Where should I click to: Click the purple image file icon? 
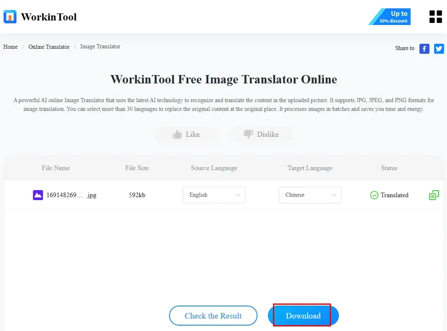click(38, 195)
